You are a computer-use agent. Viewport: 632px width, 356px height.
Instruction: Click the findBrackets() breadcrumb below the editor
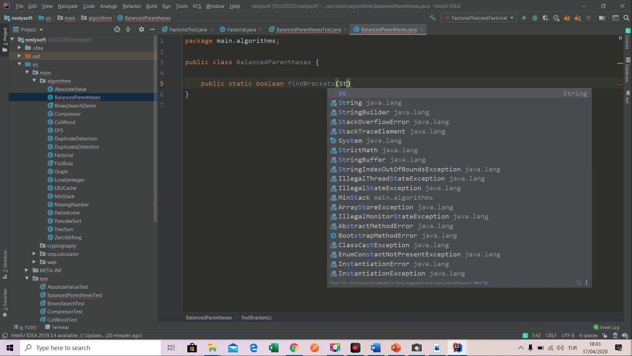pyautogui.click(x=256, y=317)
